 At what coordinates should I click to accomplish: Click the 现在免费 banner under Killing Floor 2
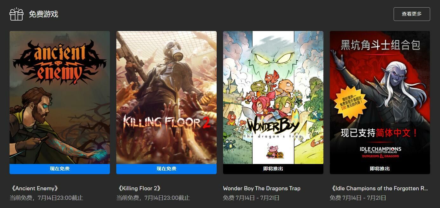pos(166,169)
